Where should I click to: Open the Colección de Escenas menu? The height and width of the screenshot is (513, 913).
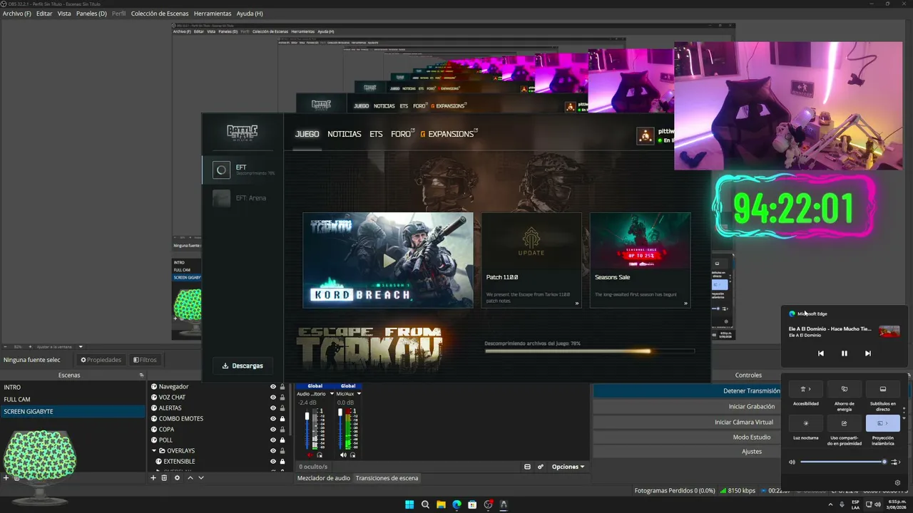(x=160, y=14)
